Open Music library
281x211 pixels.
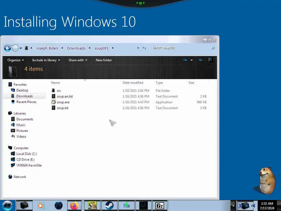tap(21, 125)
